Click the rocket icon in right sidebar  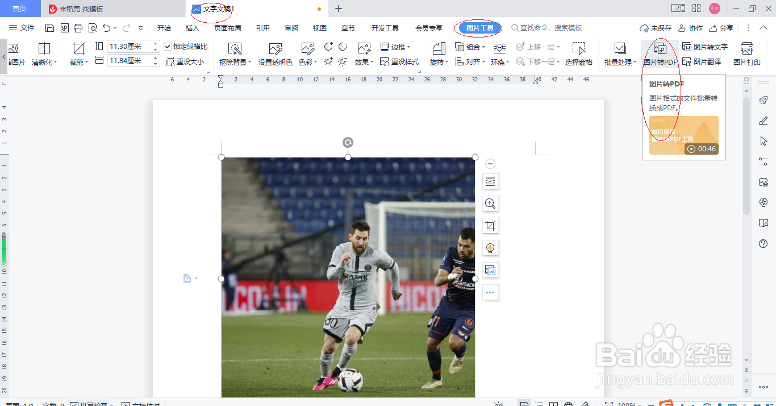764,100
